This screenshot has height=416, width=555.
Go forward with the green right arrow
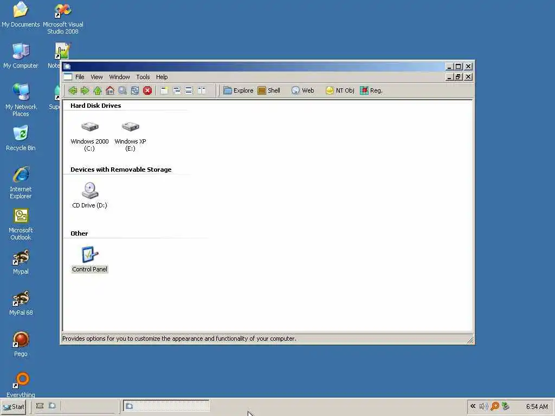coord(85,90)
